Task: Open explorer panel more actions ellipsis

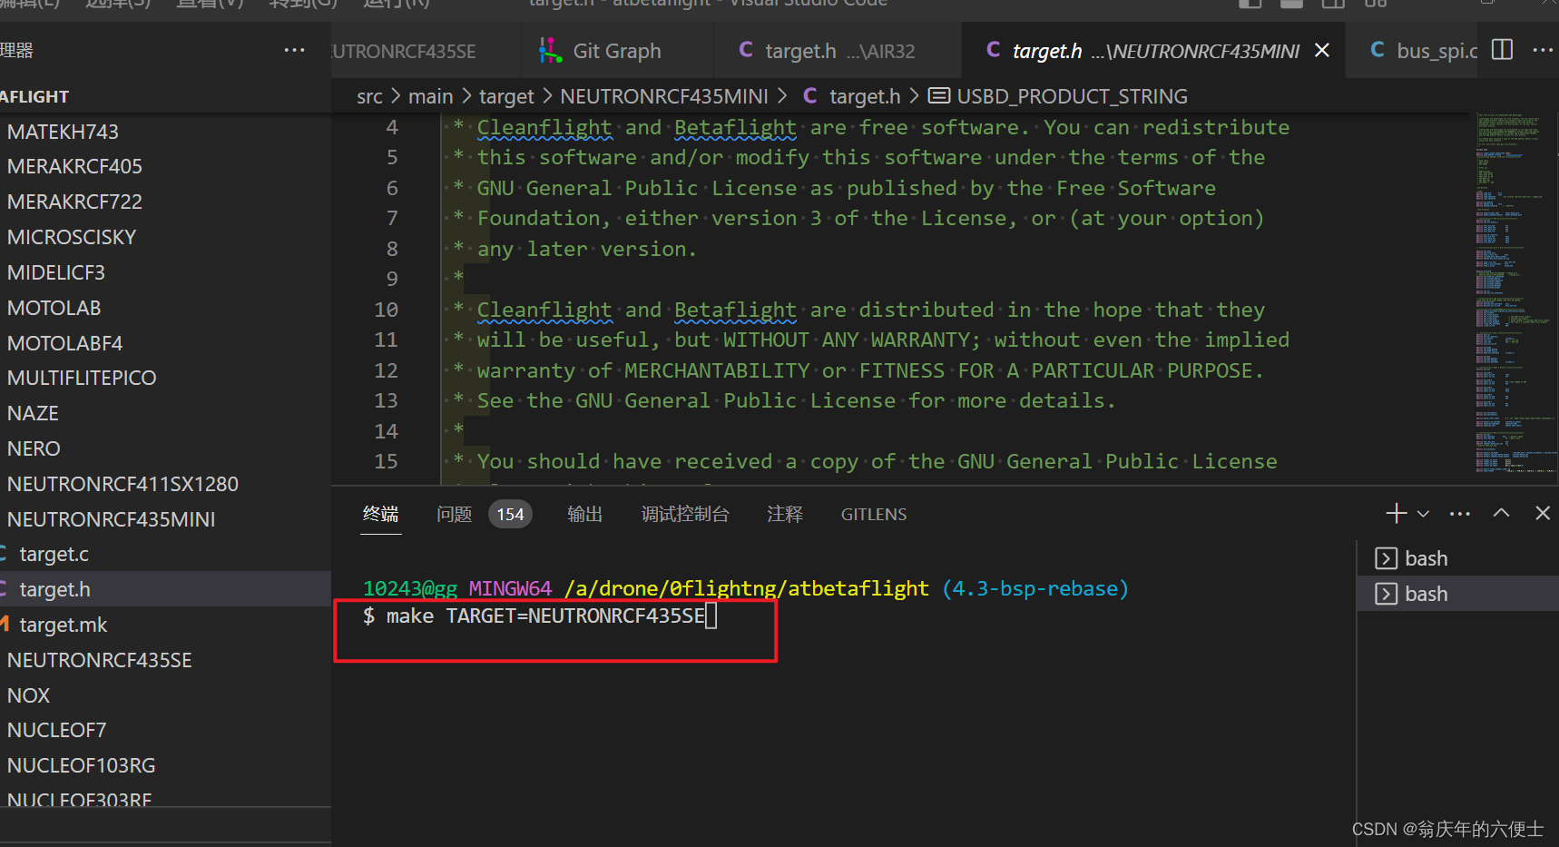Action: click(294, 50)
